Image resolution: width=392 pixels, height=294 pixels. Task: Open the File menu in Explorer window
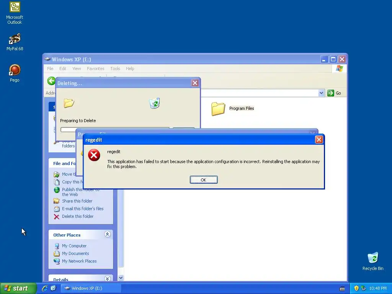tap(50, 69)
